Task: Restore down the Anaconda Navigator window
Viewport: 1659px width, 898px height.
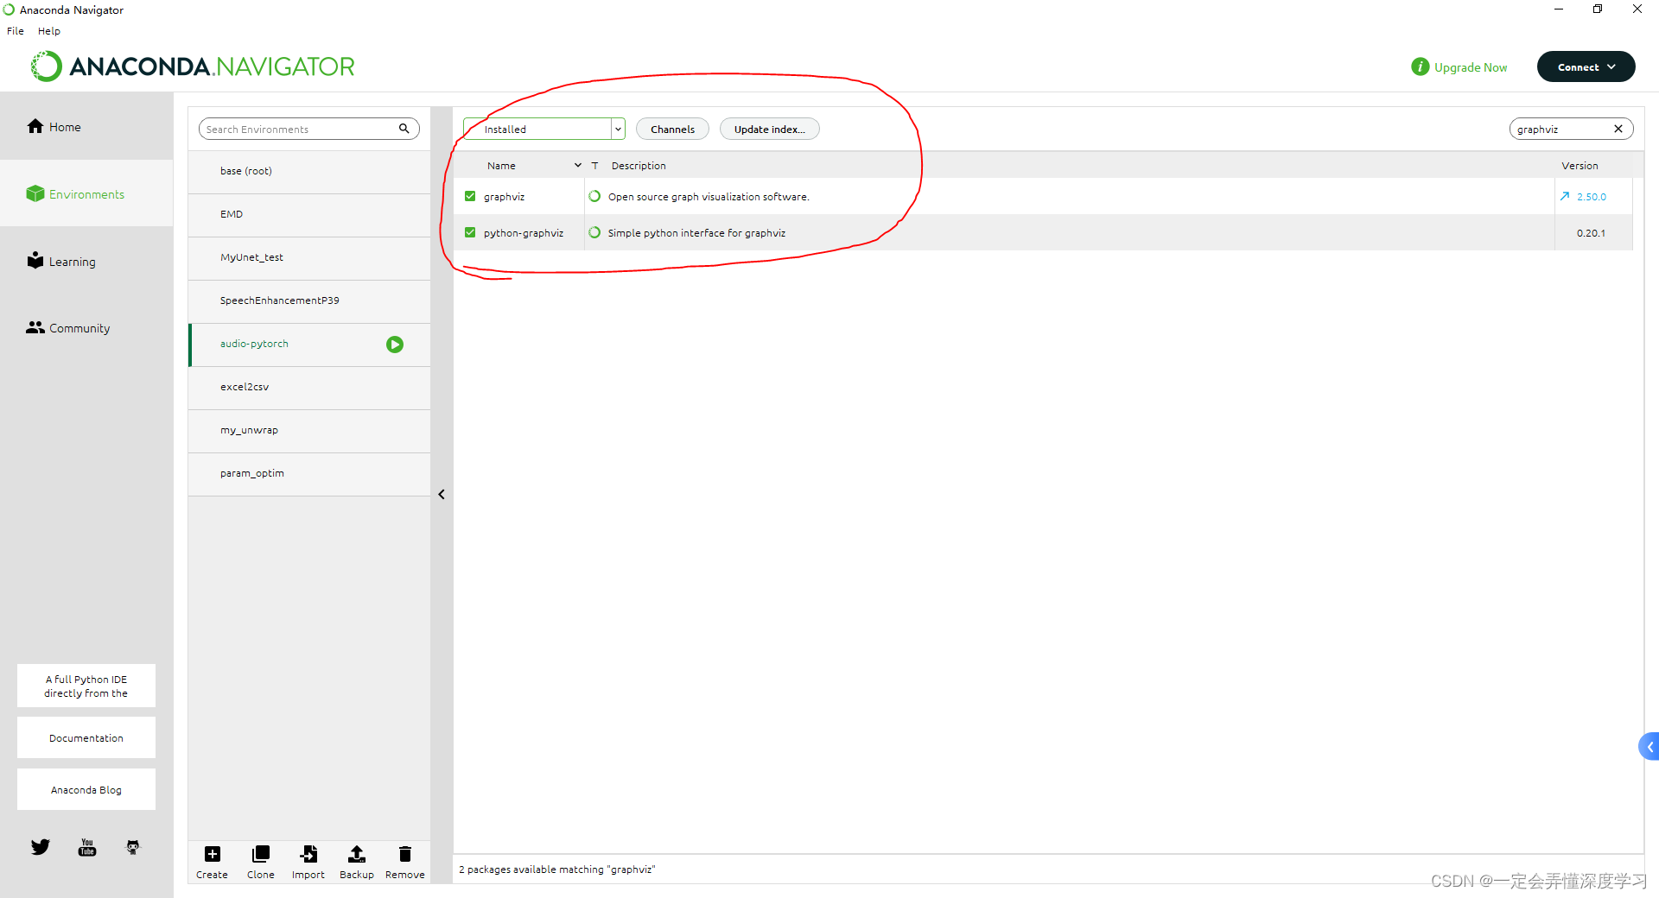Action: [x=1598, y=9]
